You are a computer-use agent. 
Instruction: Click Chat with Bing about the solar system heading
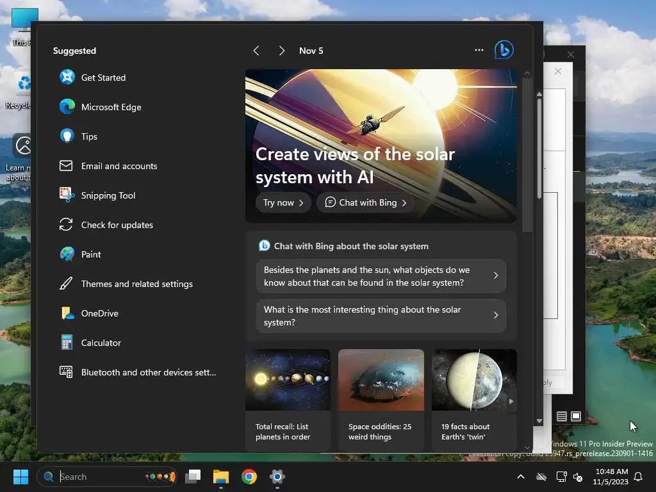(351, 246)
